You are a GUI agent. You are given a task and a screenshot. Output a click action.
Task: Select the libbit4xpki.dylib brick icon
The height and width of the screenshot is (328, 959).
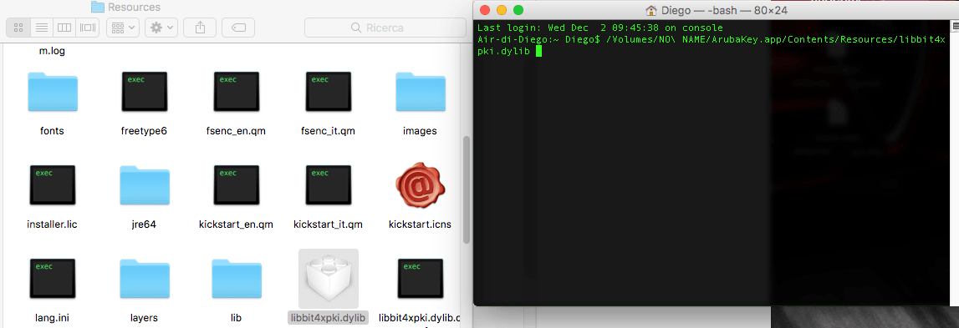pos(329,279)
